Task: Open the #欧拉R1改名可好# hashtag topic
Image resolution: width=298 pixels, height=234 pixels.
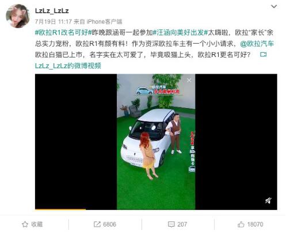Action: click(63, 33)
